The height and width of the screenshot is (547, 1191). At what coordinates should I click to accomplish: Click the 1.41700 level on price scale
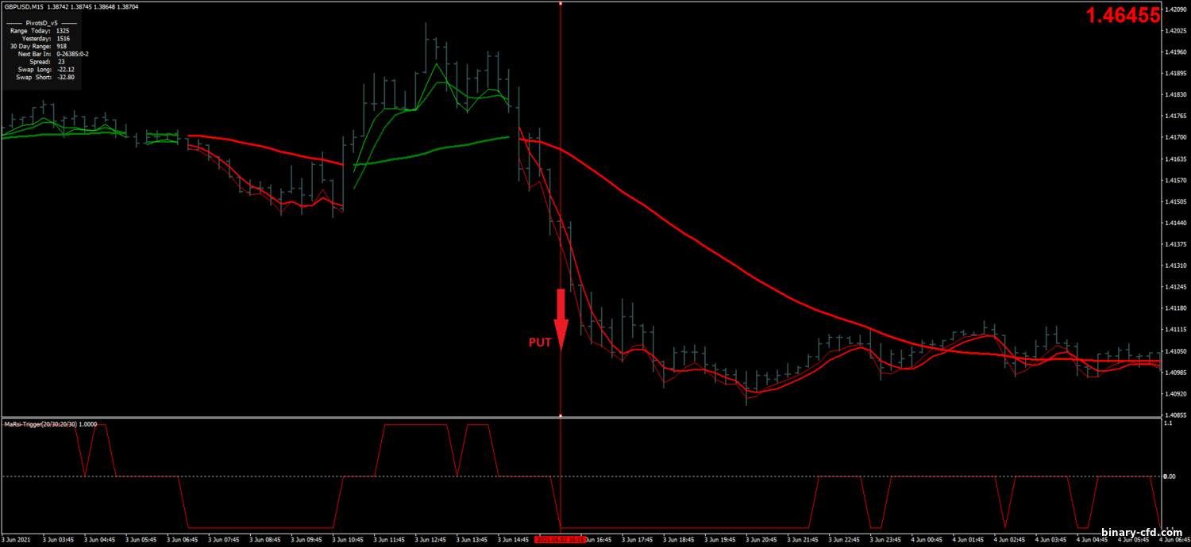(x=1175, y=137)
